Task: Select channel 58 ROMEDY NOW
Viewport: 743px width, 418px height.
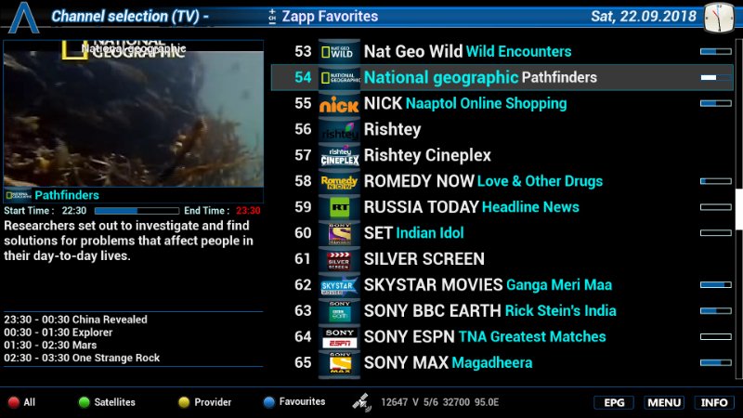Action: point(502,181)
